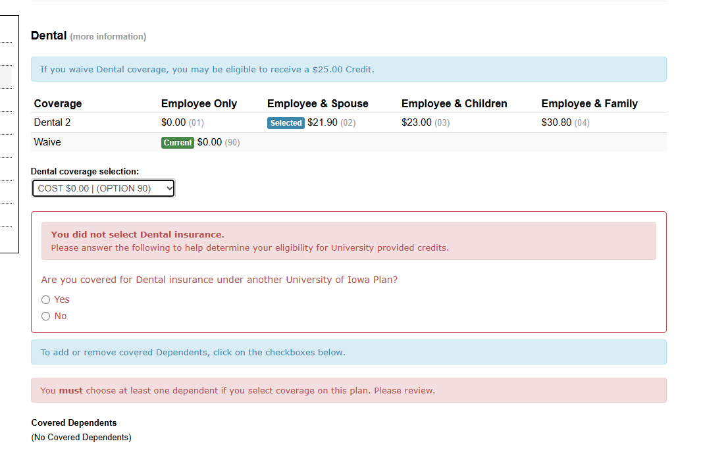
Task: Click the Covered Dependents heading
Action: tap(74, 422)
